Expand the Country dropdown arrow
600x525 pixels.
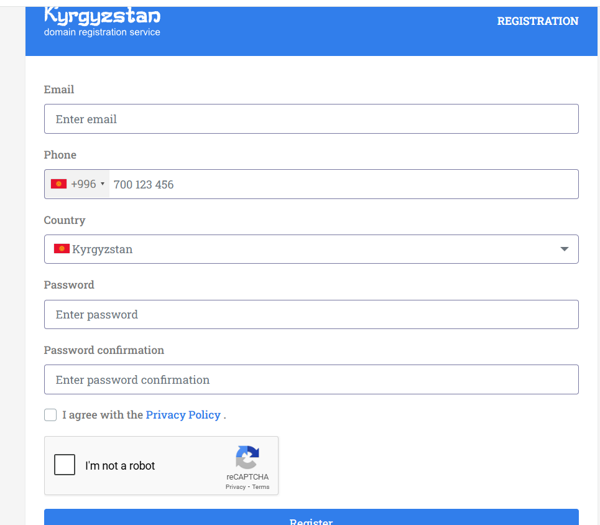click(x=564, y=249)
